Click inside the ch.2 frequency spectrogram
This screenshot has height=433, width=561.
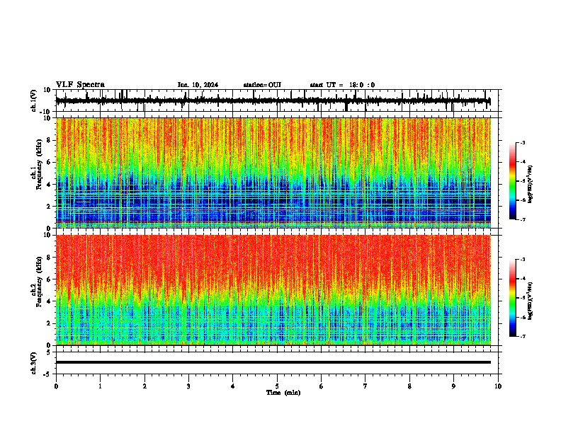tap(273, 290)
